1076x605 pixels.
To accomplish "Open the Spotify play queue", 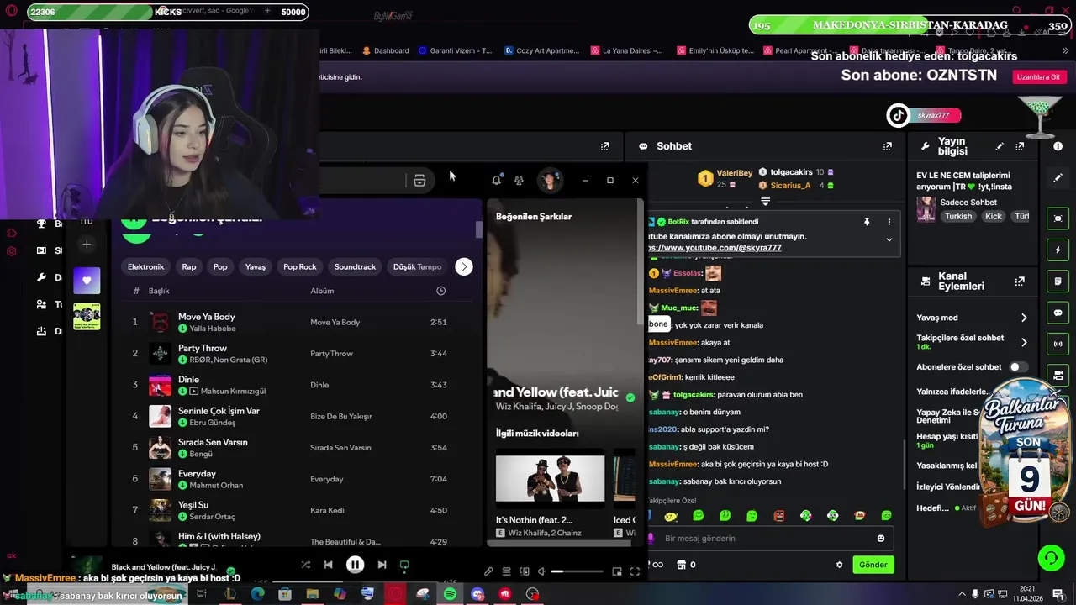I will click(x=506, y=571).
